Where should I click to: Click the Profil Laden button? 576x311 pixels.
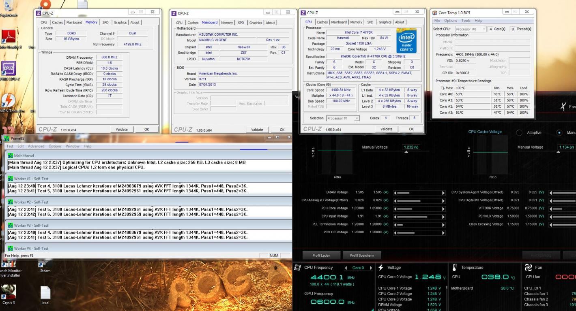[321, 256]
